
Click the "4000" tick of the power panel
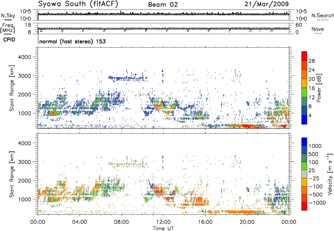coord(24,57)
